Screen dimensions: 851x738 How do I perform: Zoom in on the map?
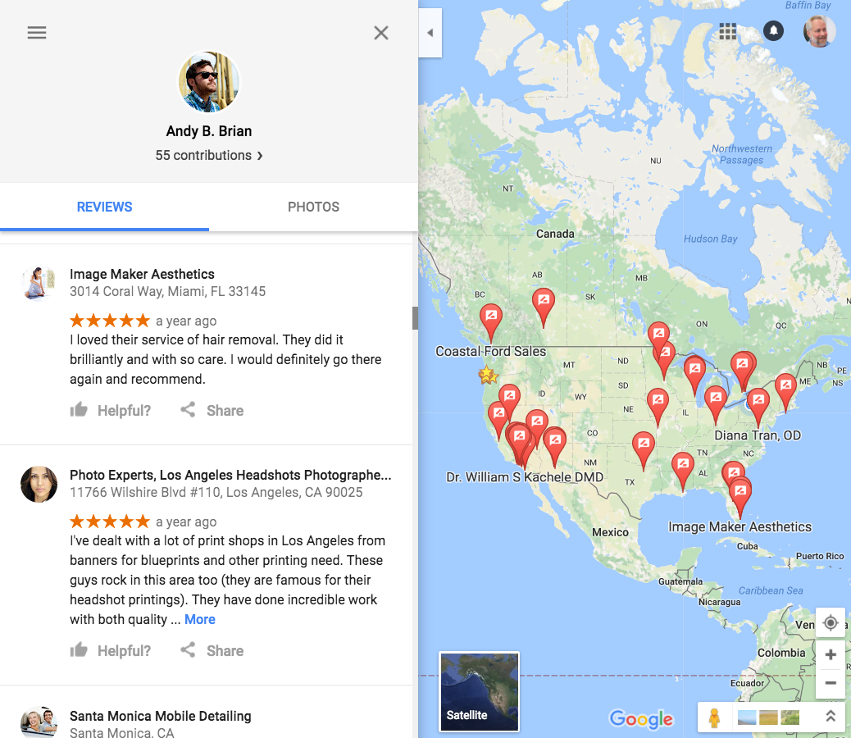coord(830,655)
